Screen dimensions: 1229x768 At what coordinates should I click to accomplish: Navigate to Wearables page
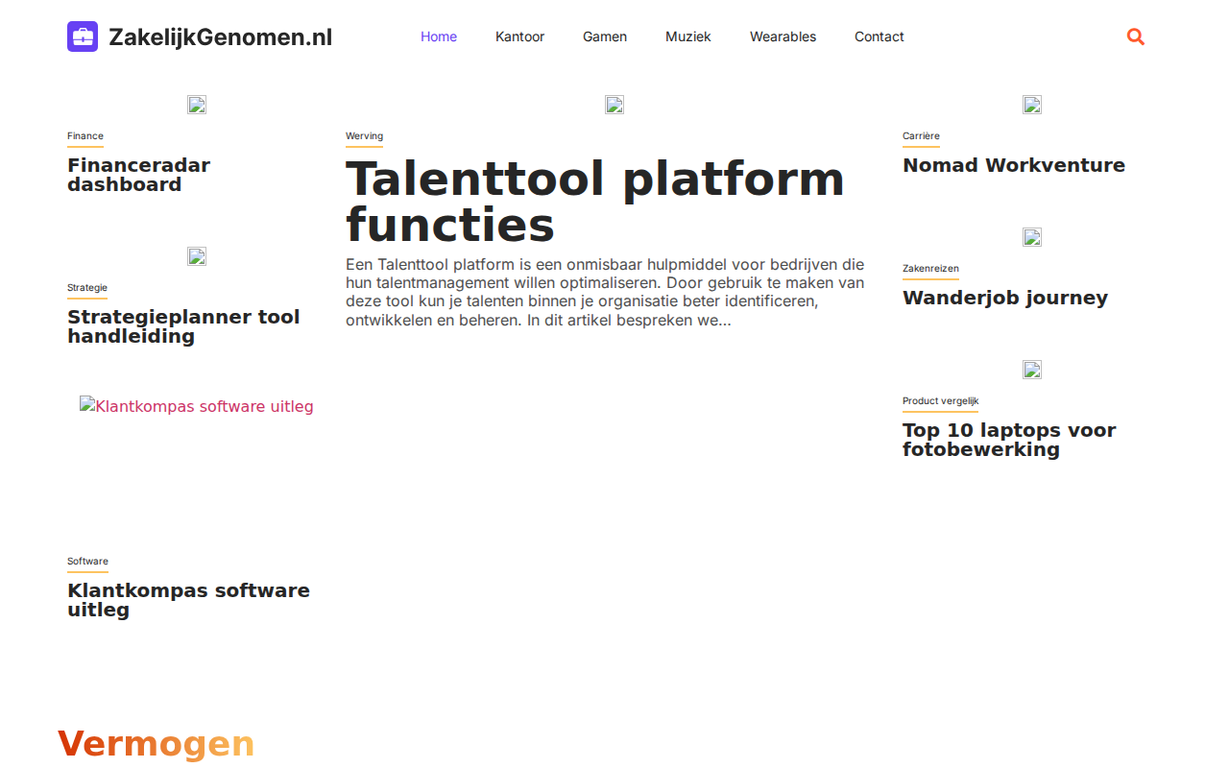tap(783, 36)
